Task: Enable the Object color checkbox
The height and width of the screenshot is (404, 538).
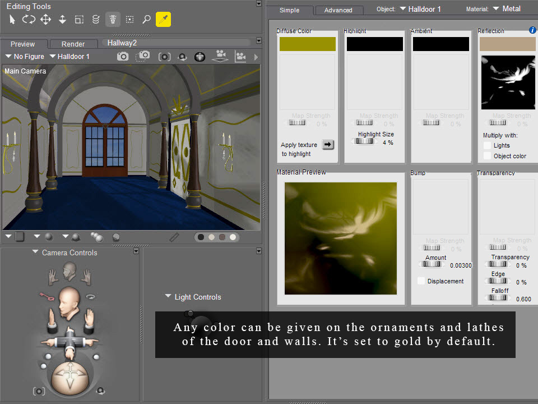Action: (x=487, y=156)
